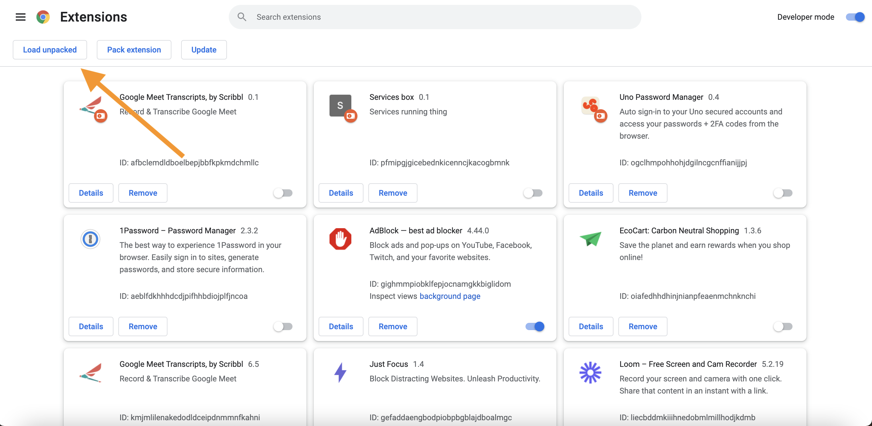This screenshot has height=426, width=872.
Task: Click AdBlock extension ID text
Action: click(440, 284)
